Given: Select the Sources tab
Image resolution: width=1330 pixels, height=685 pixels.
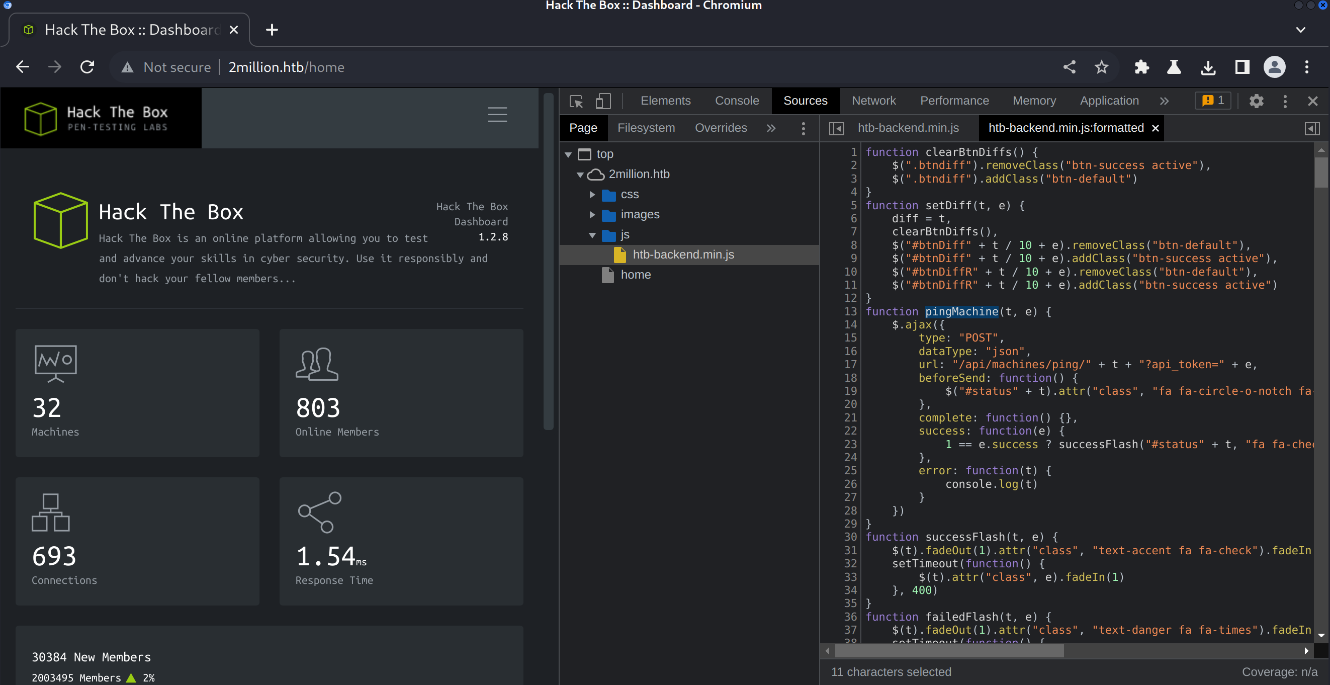Looking at the screenshot, I should click(x=806, y=101).
